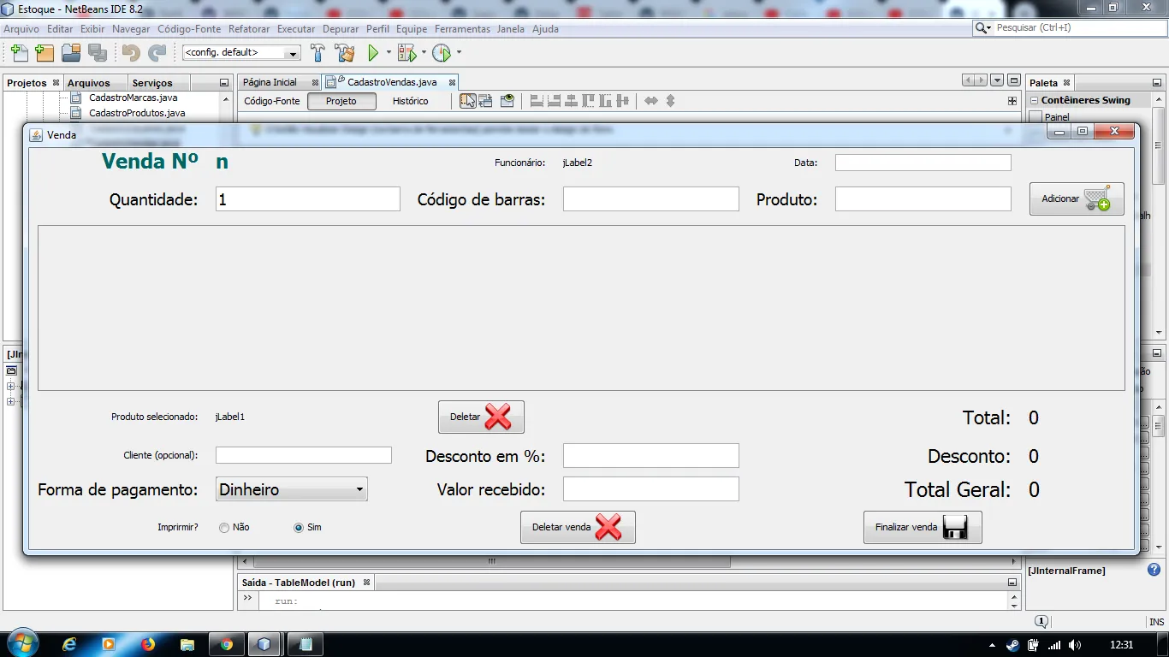Click the Data input field
The width and height of the screenshot is (1169, 657).
coord(923,163)
